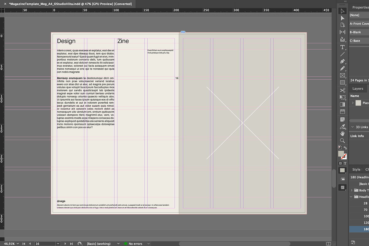Toggle formatting affects text

coord(345,163)
